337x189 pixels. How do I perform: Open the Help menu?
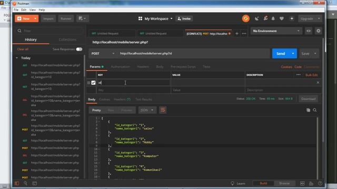pyautogui.click(x=42, y=10)
